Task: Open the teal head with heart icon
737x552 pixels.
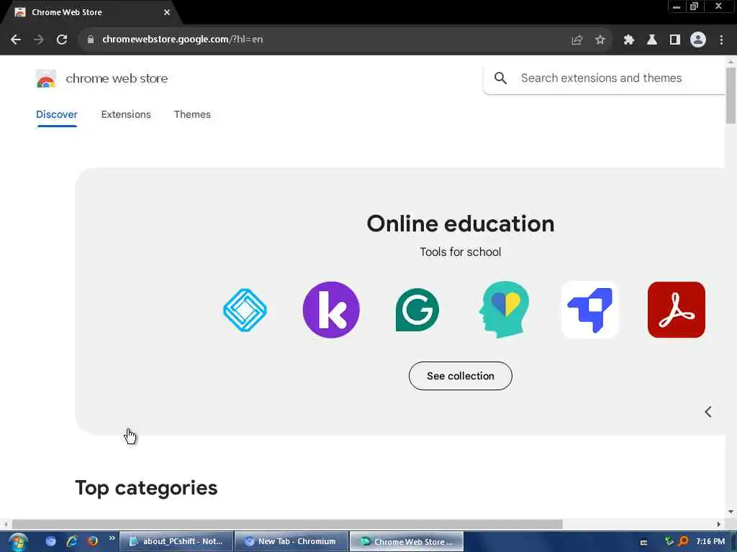Action: (504, 310)
